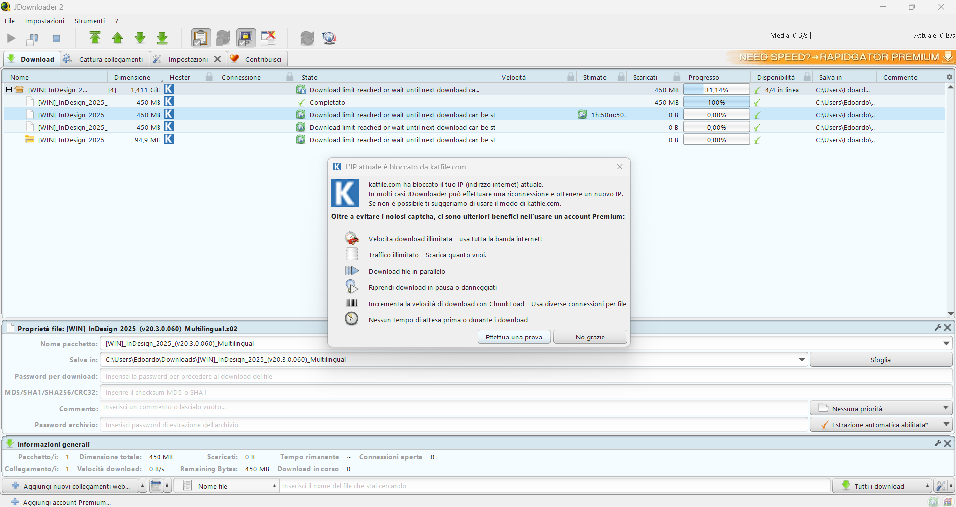
Task: Toggle lock on the Scaricati column
Action: (677, 77)
